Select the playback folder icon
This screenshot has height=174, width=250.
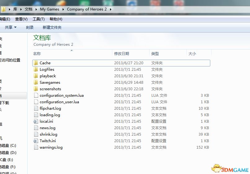[x=36, y=76]
